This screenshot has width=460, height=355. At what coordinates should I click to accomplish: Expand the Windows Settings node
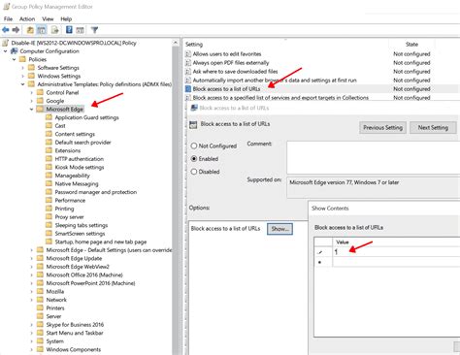(x=23, y=77)
